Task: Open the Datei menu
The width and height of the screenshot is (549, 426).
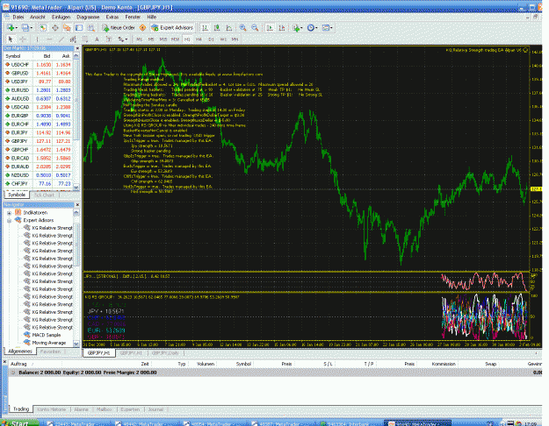Action: coord(18,17)
